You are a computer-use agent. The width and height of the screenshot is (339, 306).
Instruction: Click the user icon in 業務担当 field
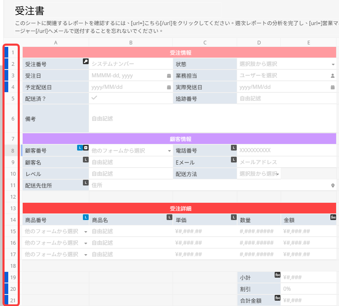coord(332,76)
